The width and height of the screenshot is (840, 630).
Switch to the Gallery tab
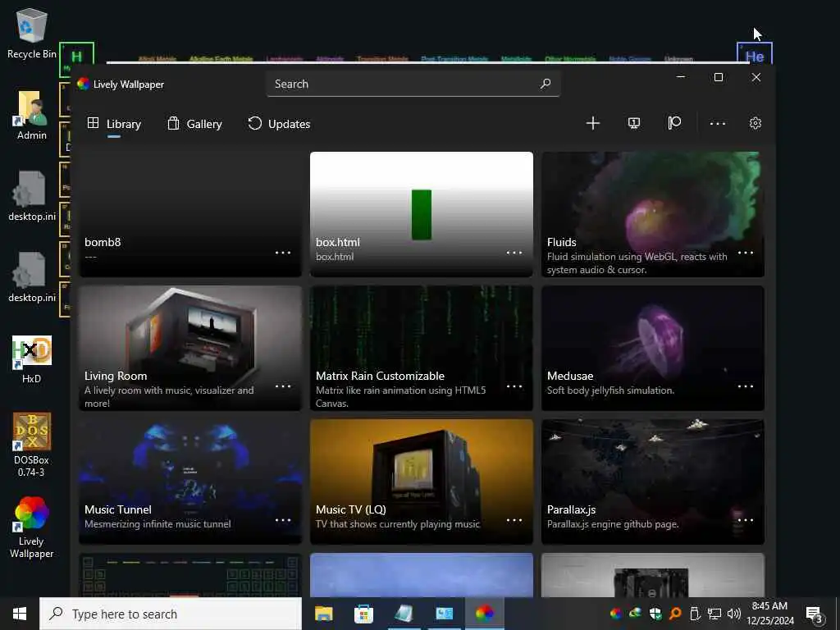(194, 124)
